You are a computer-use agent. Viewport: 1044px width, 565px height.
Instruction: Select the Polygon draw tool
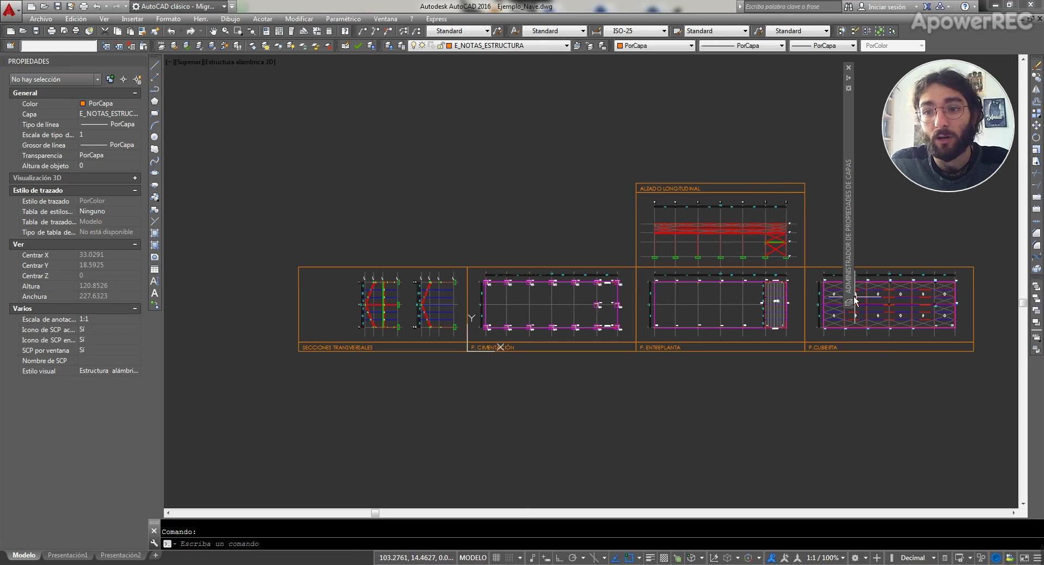pos(155,101)
